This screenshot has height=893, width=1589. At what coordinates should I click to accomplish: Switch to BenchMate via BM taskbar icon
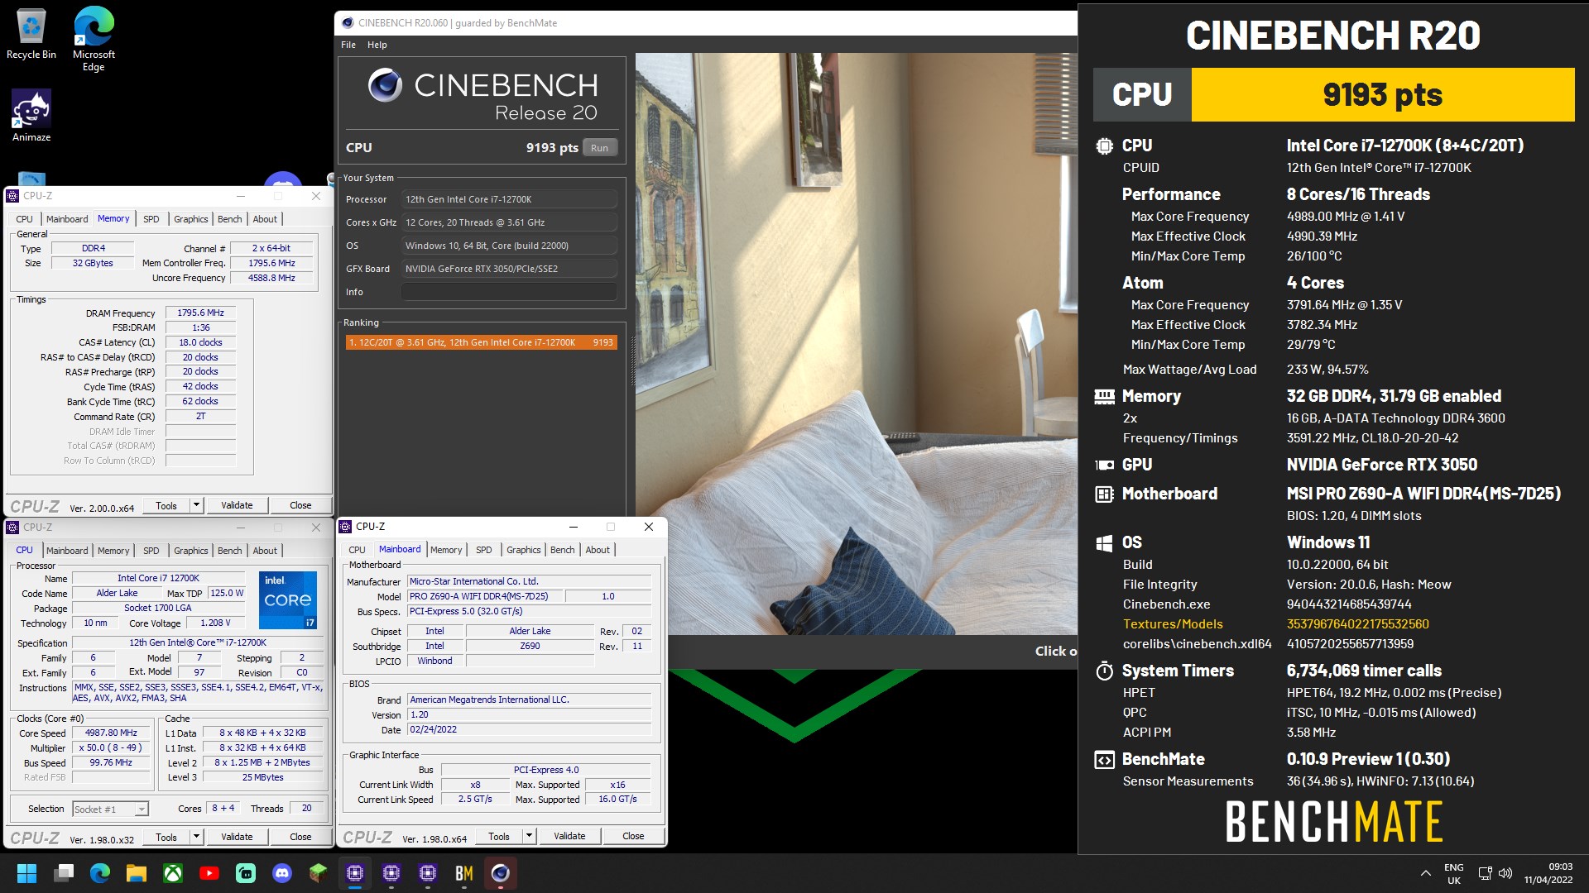(464, 873)
